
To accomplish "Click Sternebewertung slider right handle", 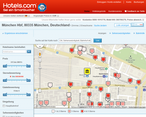I will pos(28,80).
